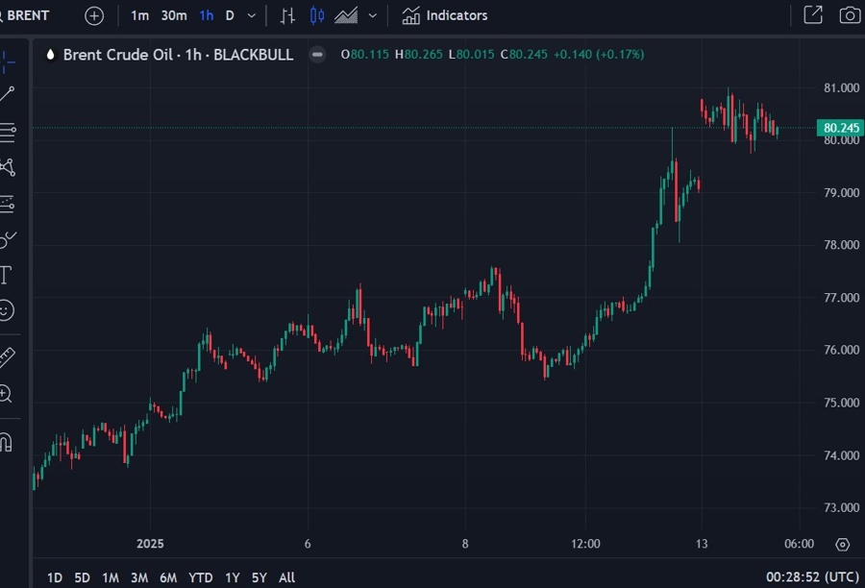Select the patterns drawing tool

(x=8, y=167)
